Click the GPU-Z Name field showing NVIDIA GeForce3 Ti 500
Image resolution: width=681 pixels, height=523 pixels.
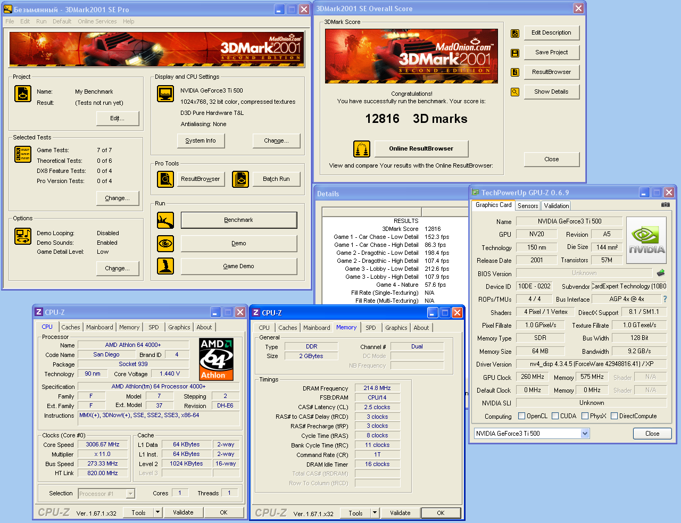pyautogui.click(x=569, y=221)
